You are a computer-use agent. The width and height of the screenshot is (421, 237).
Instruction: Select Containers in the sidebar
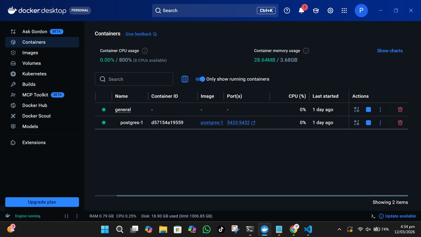[42, 42]
